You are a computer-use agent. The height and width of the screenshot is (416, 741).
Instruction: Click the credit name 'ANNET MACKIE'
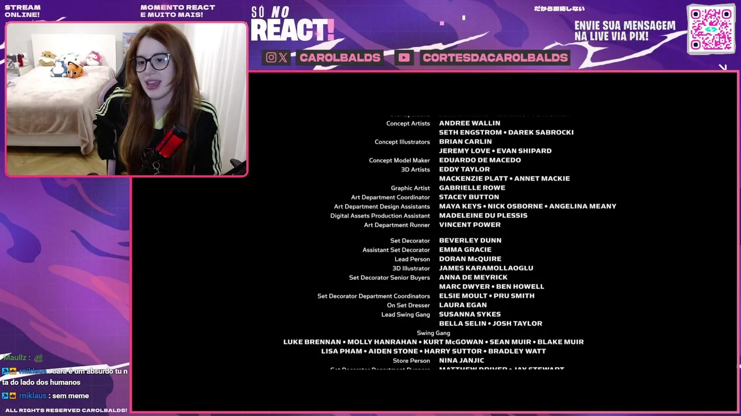coord(542,179)
